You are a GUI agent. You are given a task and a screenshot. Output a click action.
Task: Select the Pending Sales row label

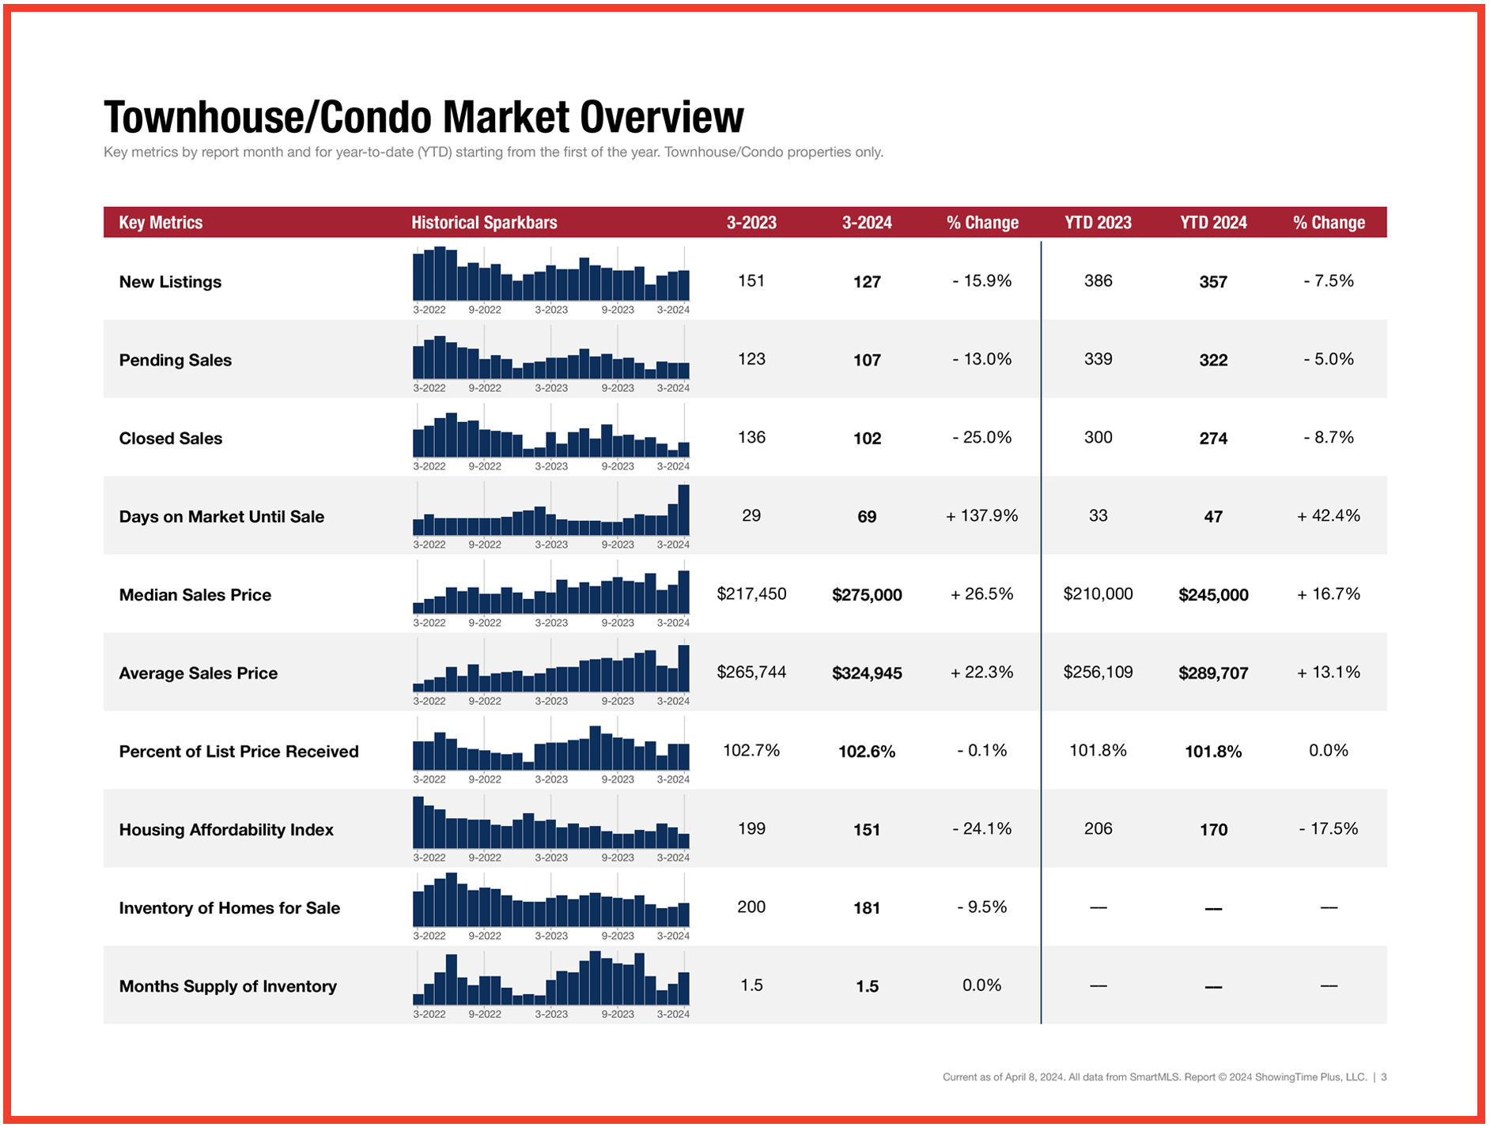tap(176, 360)
